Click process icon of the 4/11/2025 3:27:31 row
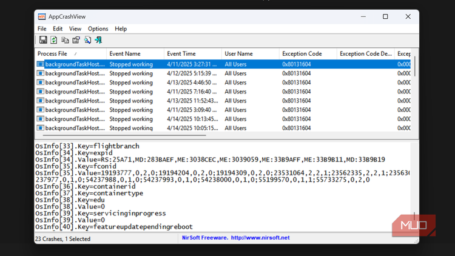This screenshot has width=455, height=256. point(40,64)
